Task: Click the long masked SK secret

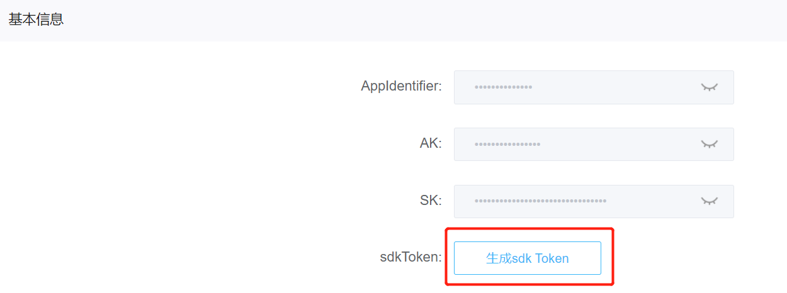Action: pos(540,201)
